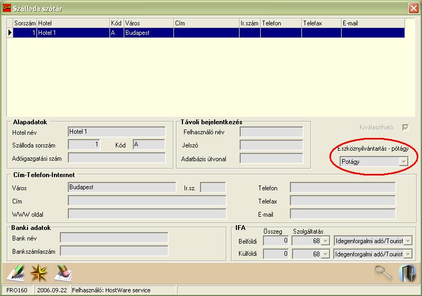Click the edit pencil icon

point(15,273)
